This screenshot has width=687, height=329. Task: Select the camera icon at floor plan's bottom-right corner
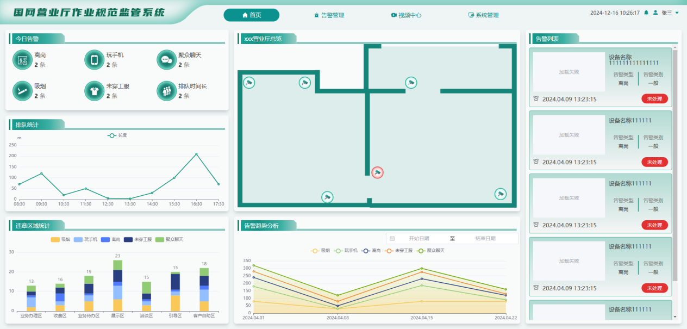(501, 194)
